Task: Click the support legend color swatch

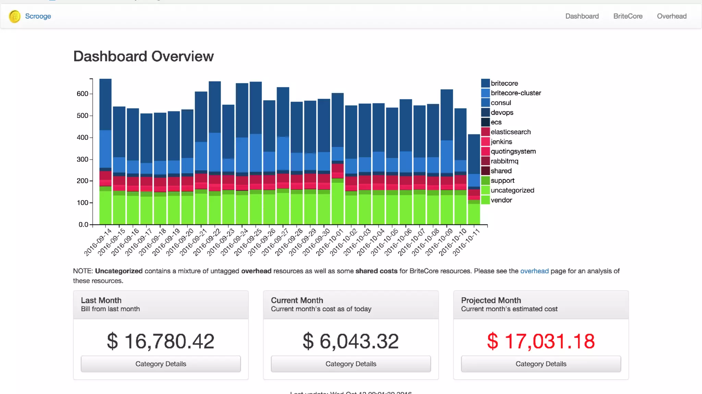Action: click(485, 181)
